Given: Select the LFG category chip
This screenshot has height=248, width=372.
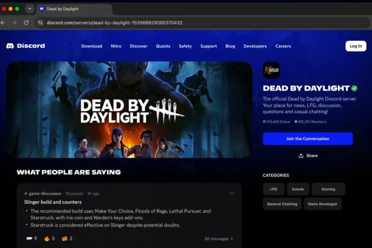Looking at the screenshot, I should 274,189.
